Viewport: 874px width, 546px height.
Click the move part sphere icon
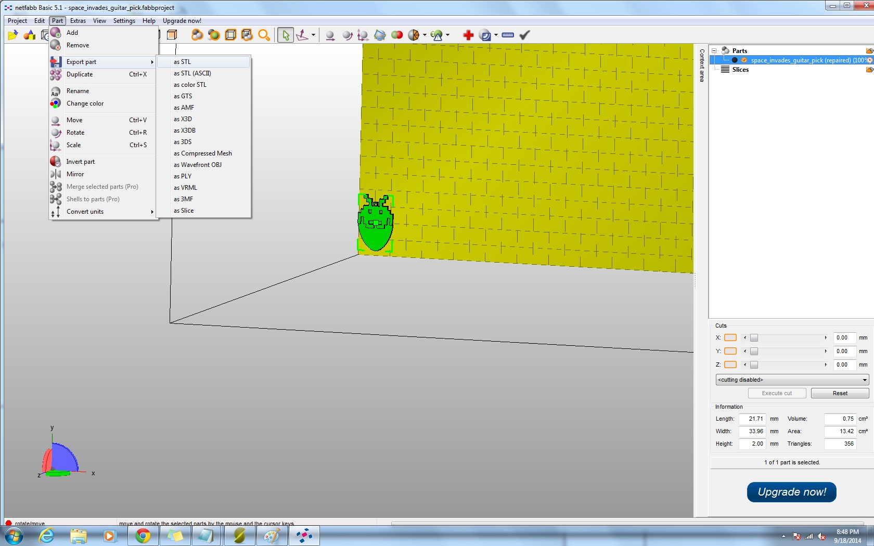click(x=330, y=35)
